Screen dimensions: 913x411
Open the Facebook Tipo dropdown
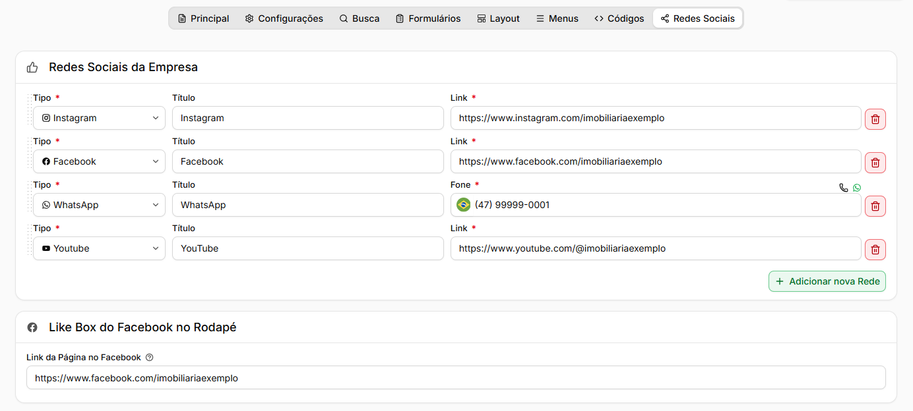click(x=99, y=161)
